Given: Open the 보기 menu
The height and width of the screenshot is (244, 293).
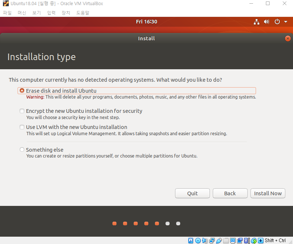Looking at the screenshot, I should (36, 13).
